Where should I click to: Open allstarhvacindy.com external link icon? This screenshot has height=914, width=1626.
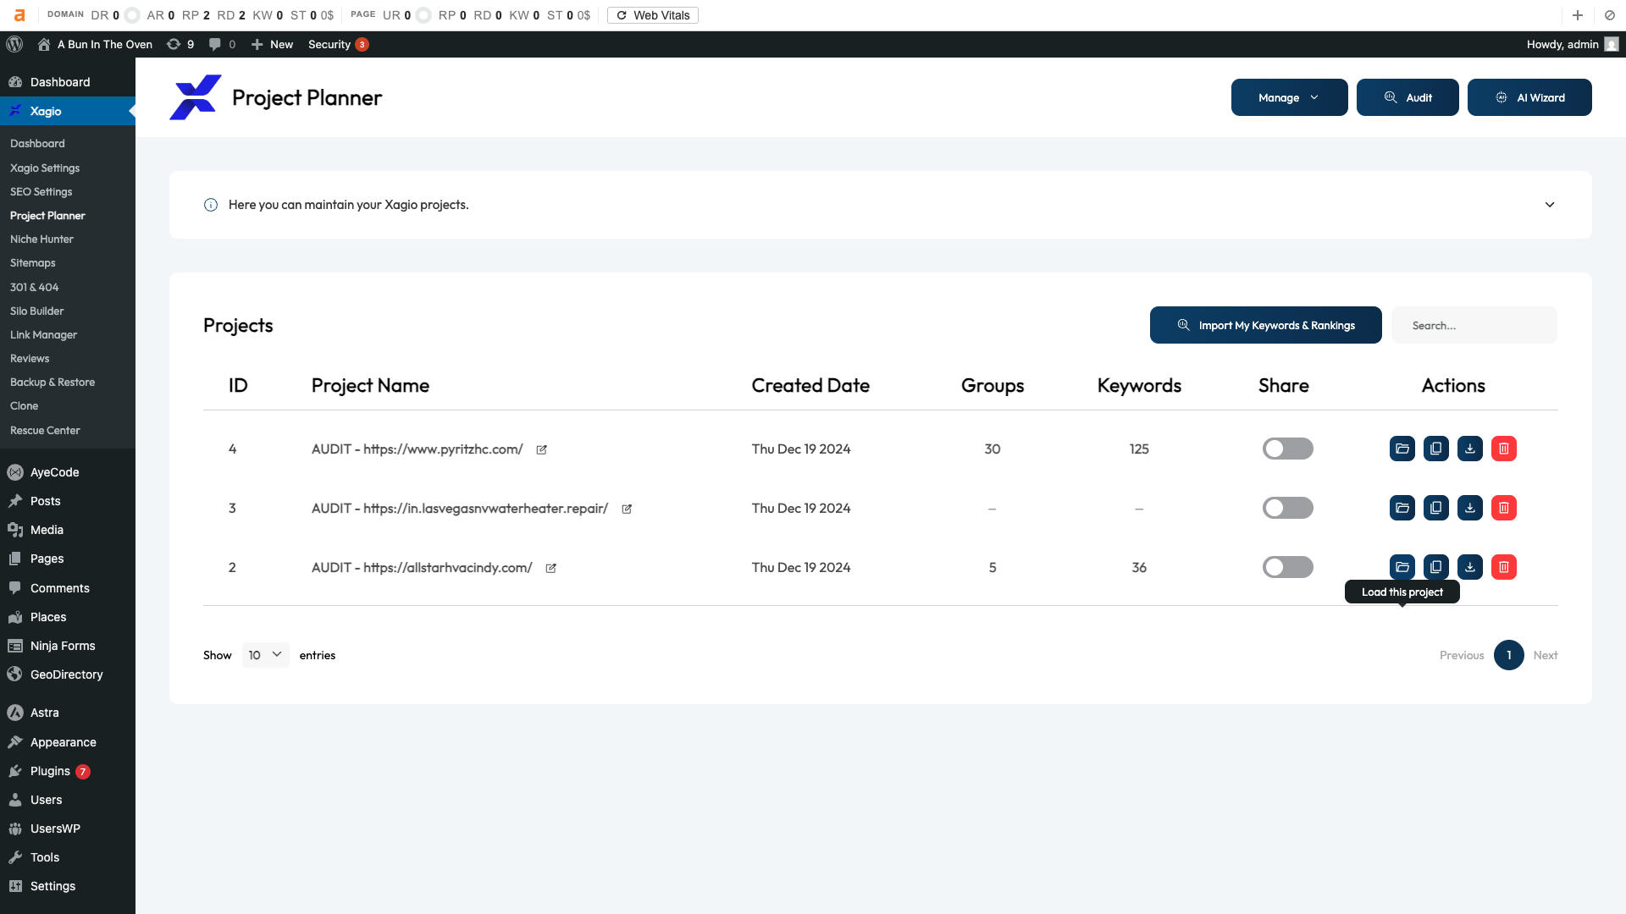pos(550,568)
